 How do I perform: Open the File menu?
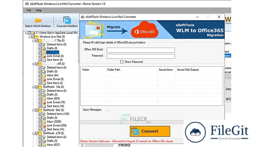(29, 10)
